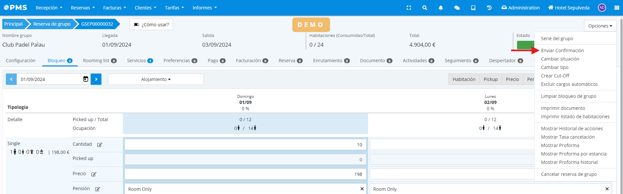Choose Cancelar reserva de grupo
The width and height of the screenshot is (623, 194).
569,174
